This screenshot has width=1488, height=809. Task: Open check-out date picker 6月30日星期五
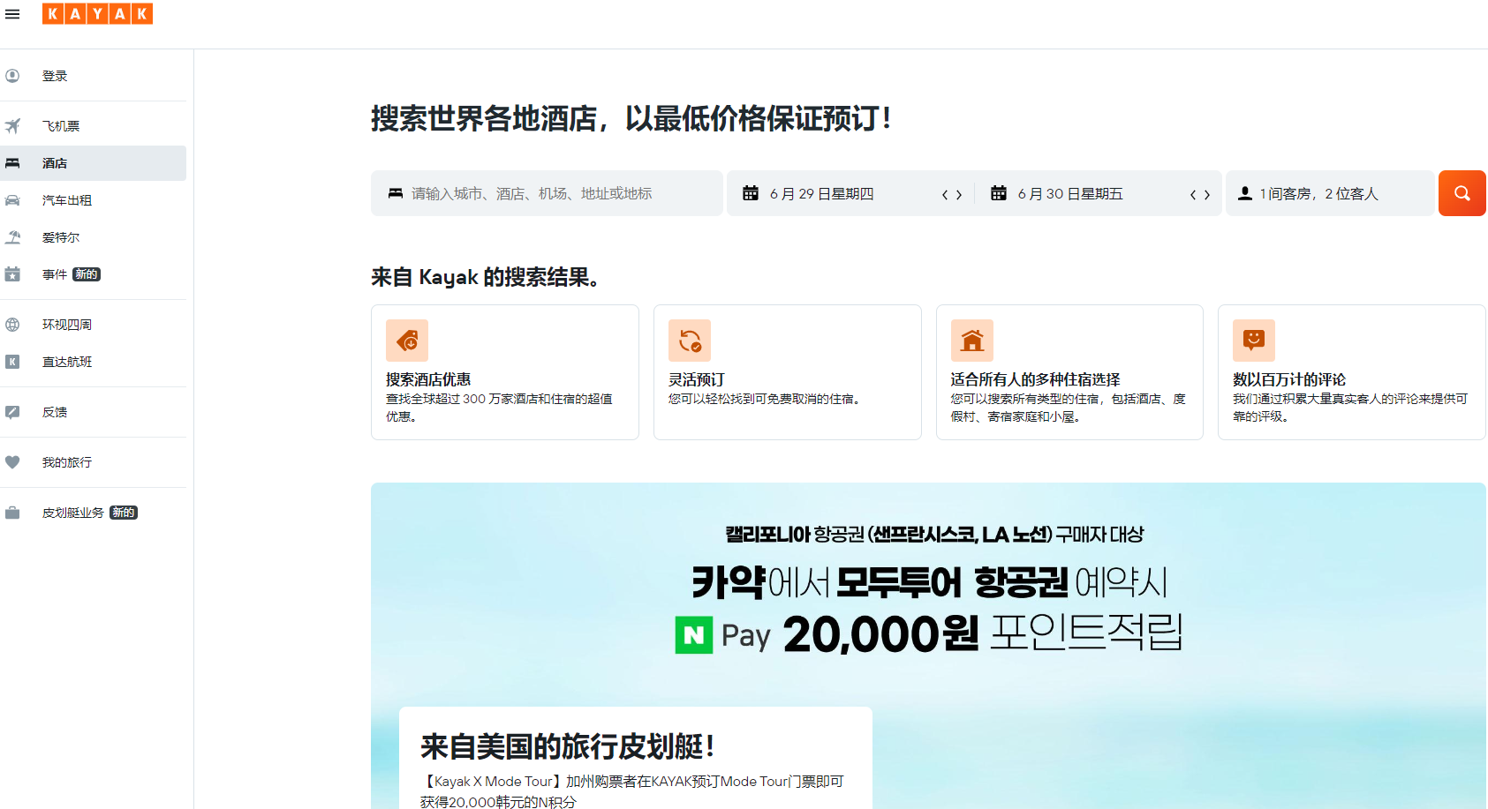[x=1070, y=193]
